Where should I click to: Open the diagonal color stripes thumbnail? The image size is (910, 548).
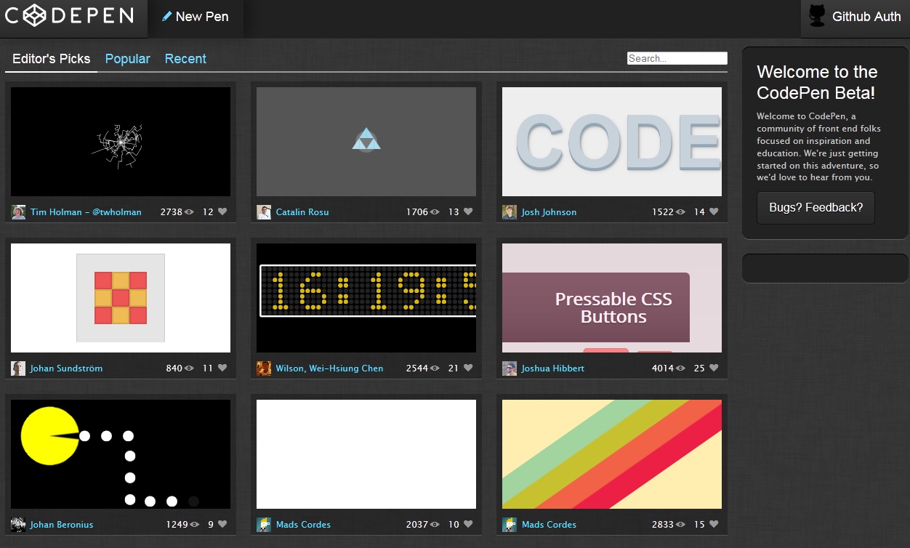[612, 454]
